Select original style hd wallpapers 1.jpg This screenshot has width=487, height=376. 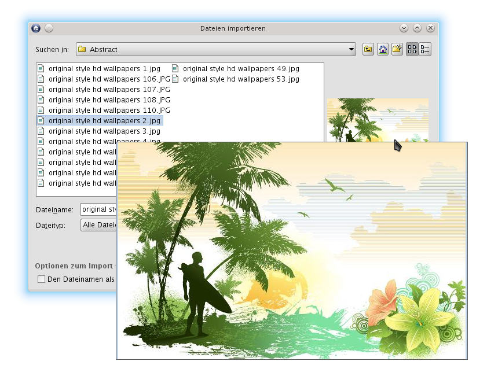(x=104, y=69)
